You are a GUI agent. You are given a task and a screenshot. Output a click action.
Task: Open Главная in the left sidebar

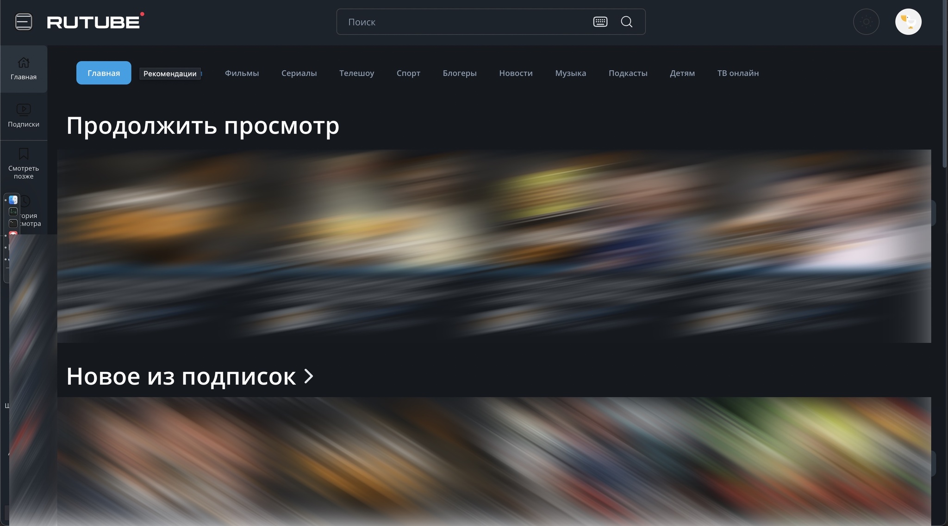24,68
